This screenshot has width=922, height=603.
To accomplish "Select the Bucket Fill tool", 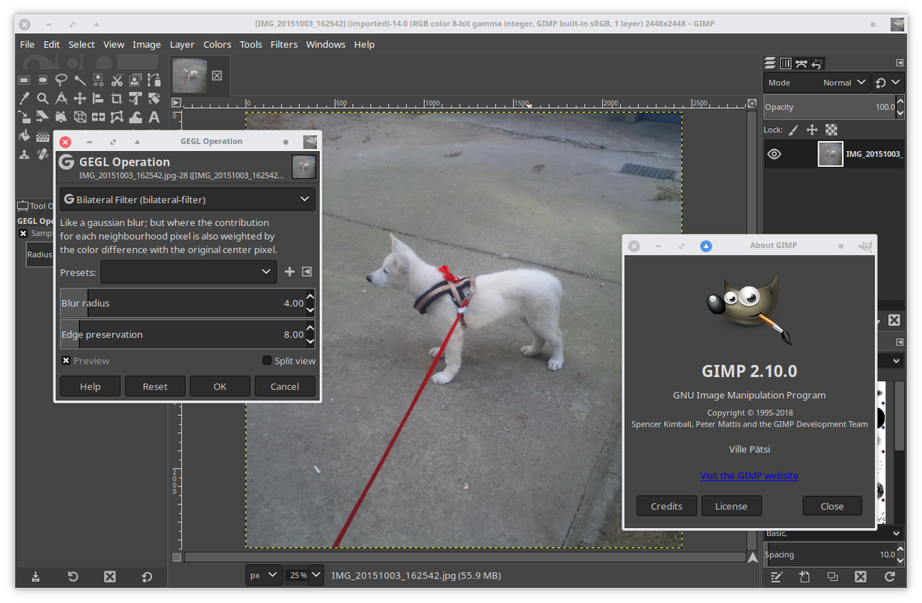I will coord(24,135).
